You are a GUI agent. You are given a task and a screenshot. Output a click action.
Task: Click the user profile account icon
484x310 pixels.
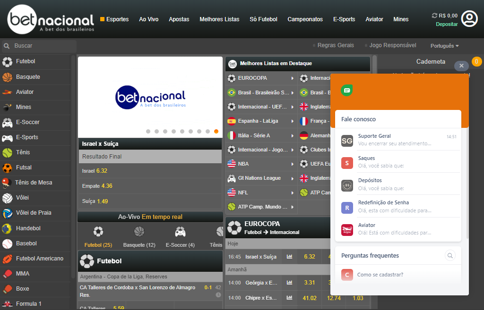click(469, 19)
